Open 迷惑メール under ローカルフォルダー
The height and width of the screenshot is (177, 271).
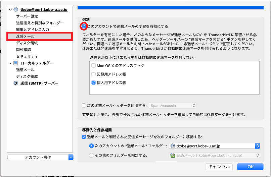pos(25,70)
